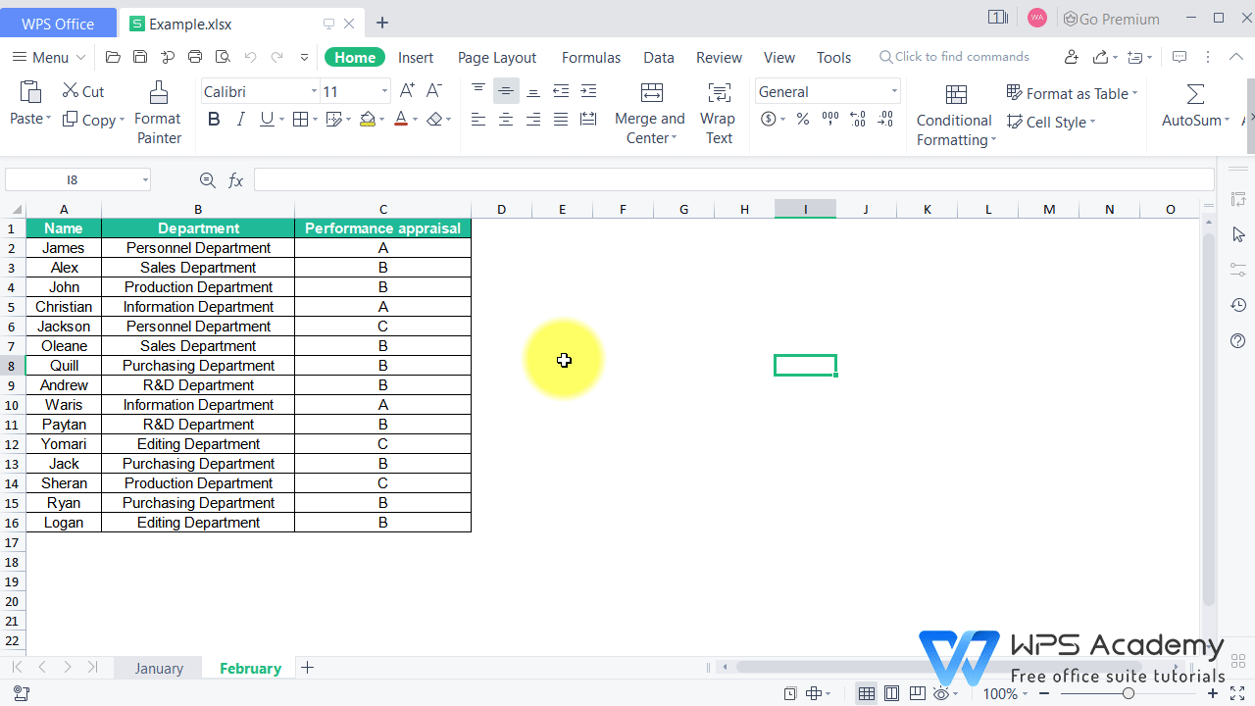The width and height of the screenshot is (1255, 706).
Task: Open the Font Color picker
Action: 402,119
